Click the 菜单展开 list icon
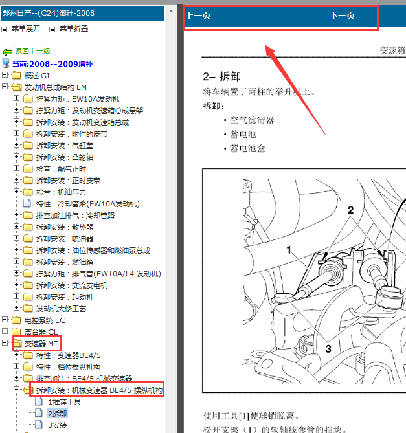Viewport: 406px width, 433px height. 5,29
